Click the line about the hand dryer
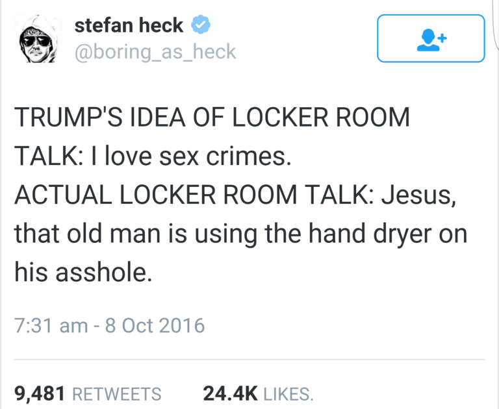 (x=240, y=235)
